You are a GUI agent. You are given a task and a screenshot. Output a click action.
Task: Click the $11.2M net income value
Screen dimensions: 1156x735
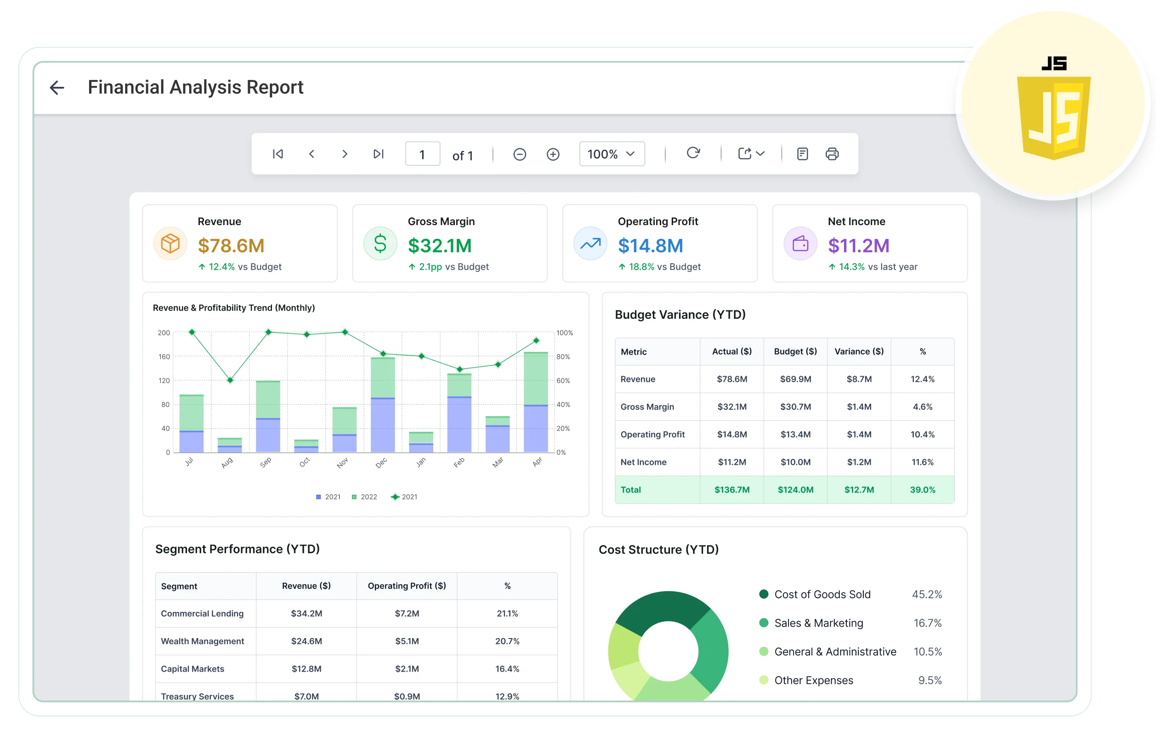[x=858, y=246]
